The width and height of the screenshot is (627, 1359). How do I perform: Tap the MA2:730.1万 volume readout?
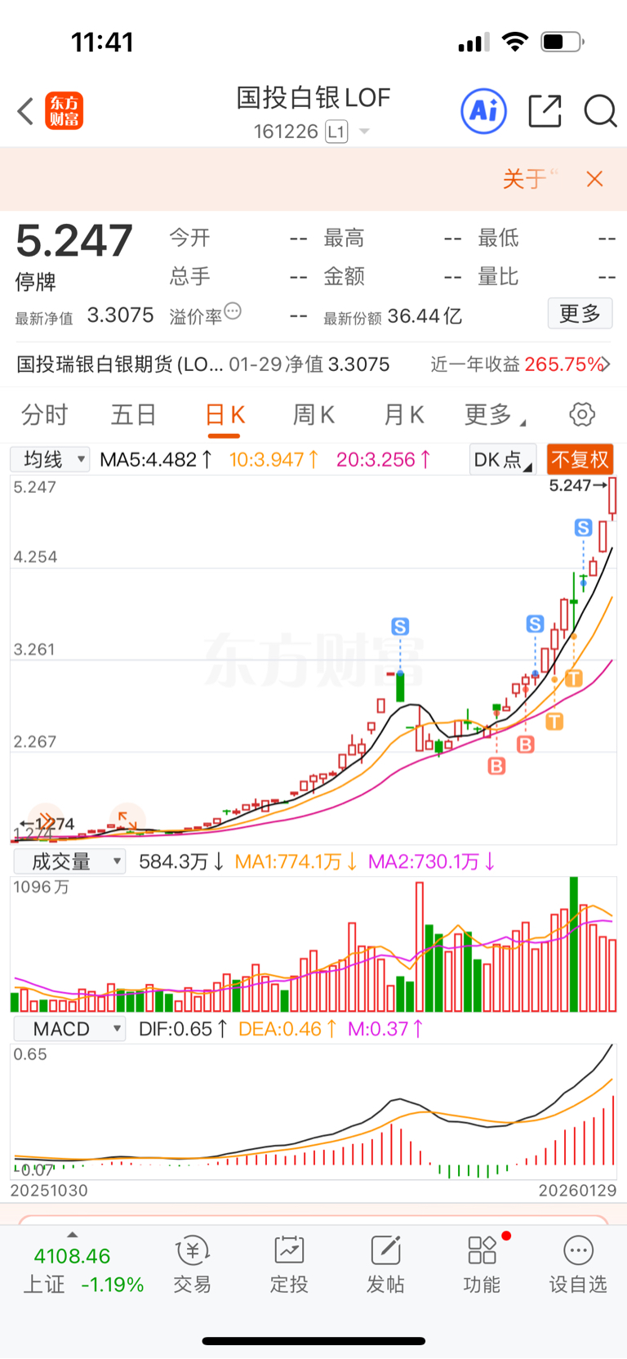(432, 861)
